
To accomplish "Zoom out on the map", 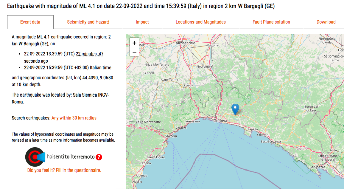I will coord(134,52).
